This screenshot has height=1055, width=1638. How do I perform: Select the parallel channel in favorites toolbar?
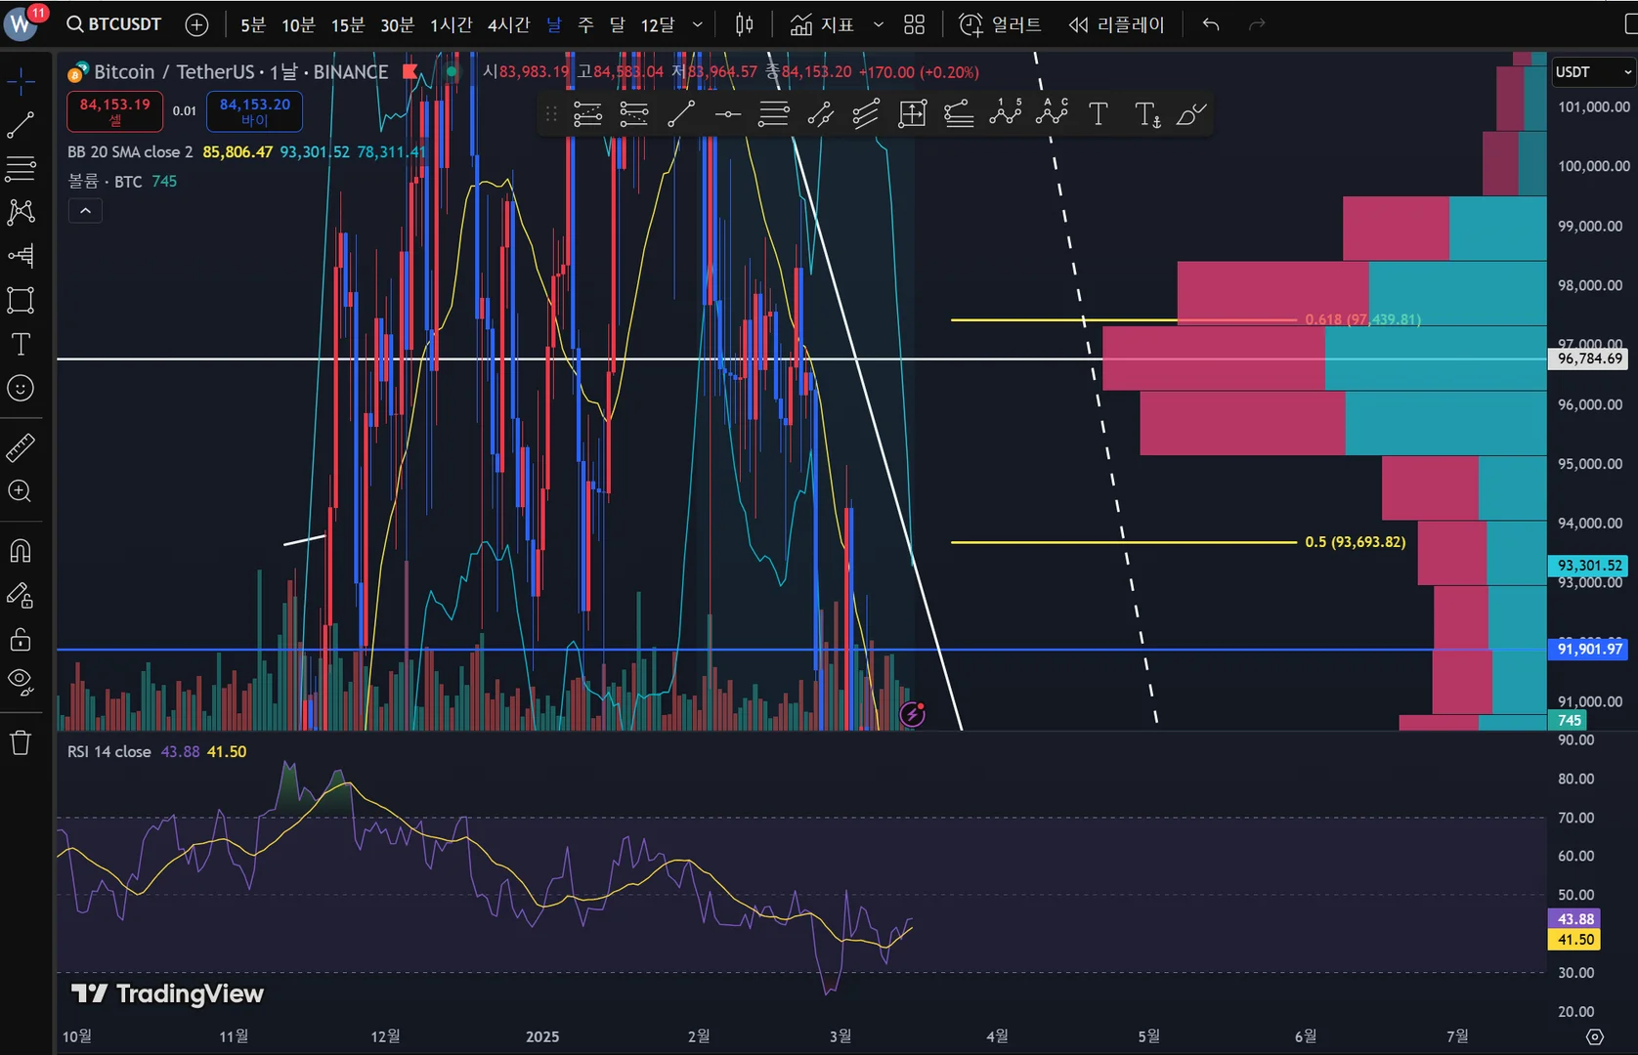pyautogui.click(x=820, y=114)
